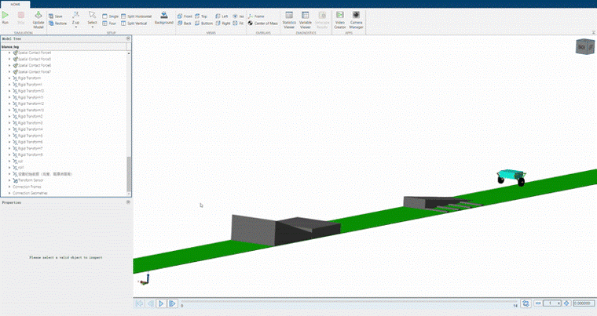This screenshot has height=316, width=597.
Task: Expand the Transform Sensor tree node
Action: 9,180
